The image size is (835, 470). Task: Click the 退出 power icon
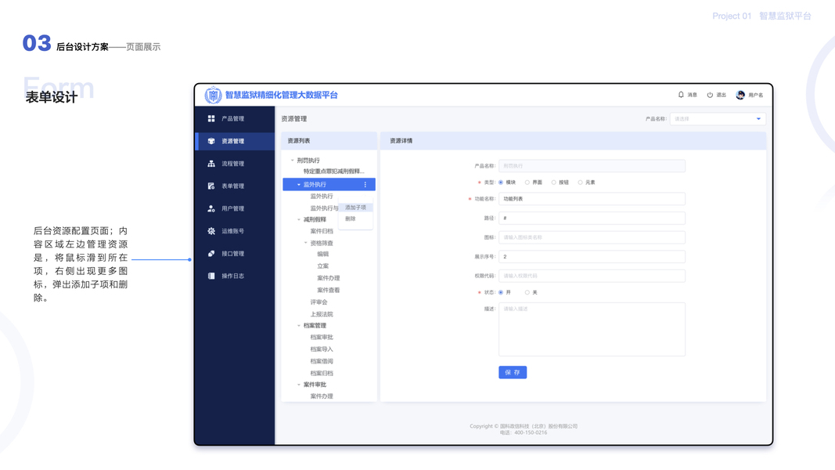[x=710, y=95]
